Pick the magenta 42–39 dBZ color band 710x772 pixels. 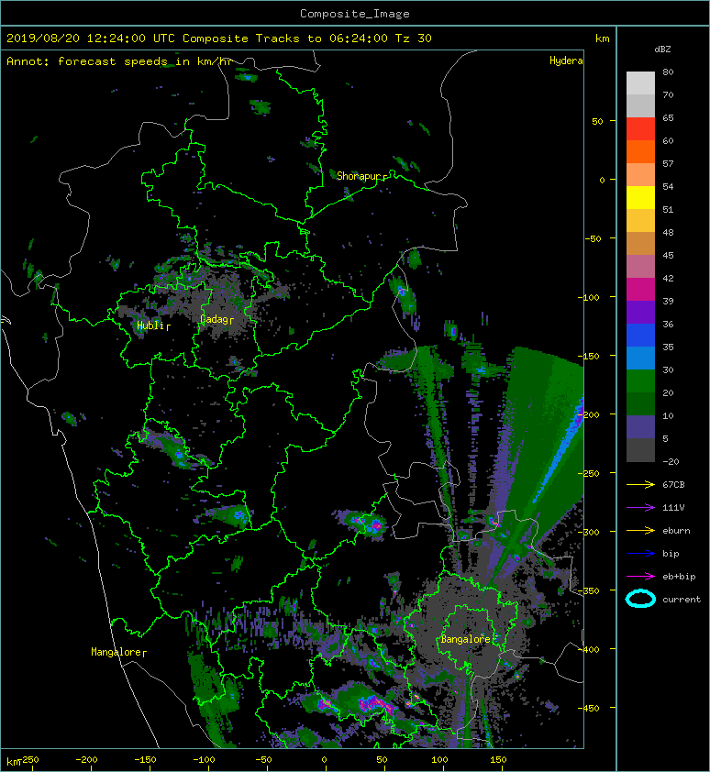pyautogui.click(x=640, y=290)
